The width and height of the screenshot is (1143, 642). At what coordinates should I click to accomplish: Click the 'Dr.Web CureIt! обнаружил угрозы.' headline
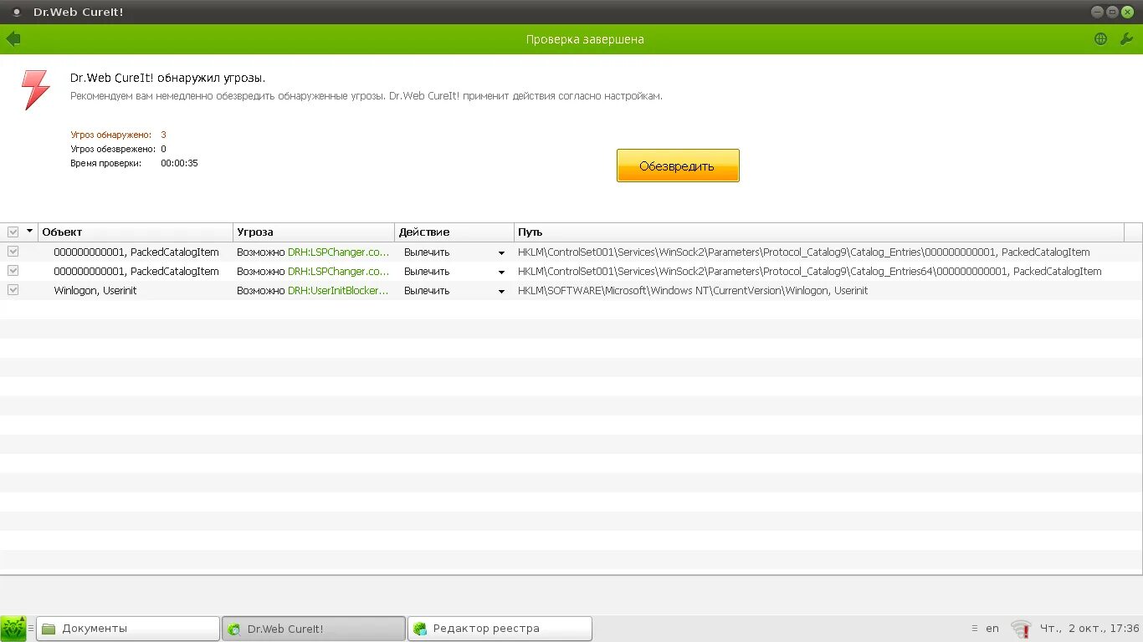(x=168, y=78)
